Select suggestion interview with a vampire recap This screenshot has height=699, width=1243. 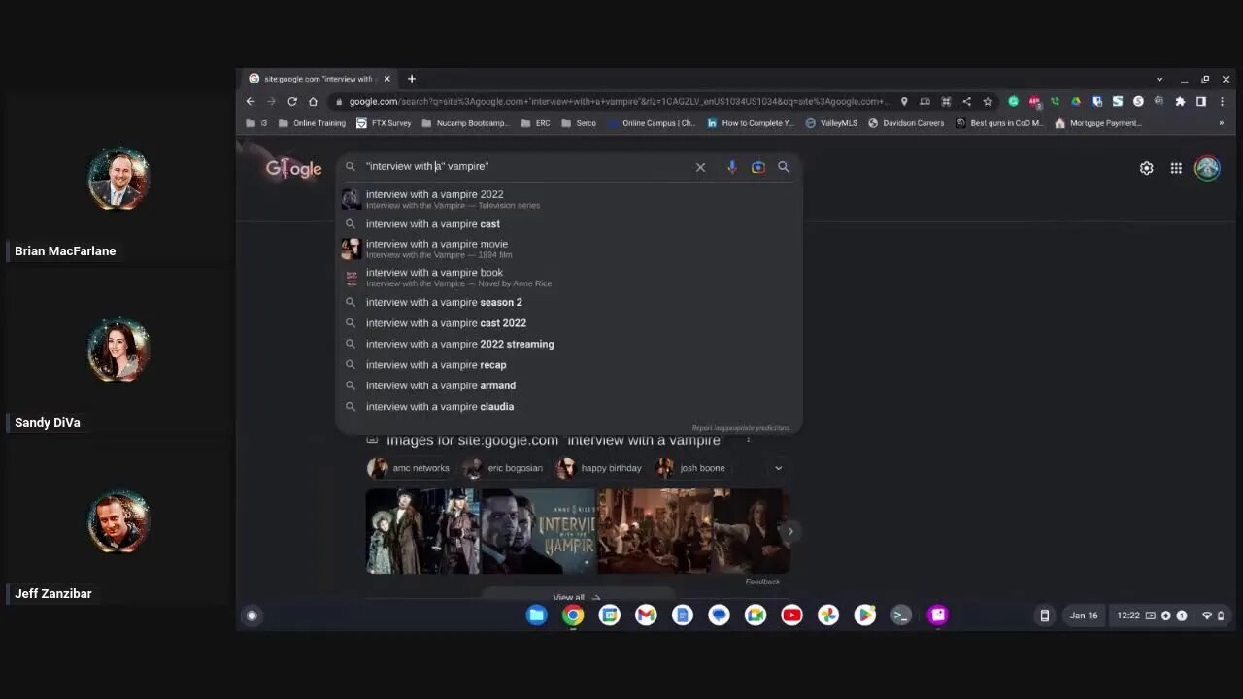point(569,365)
